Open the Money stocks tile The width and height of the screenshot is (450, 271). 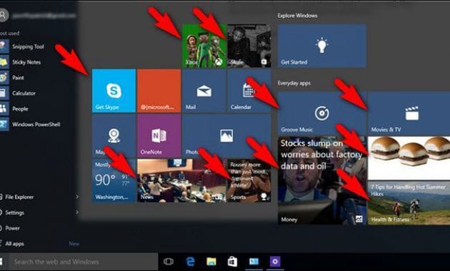tap(322, 180)
